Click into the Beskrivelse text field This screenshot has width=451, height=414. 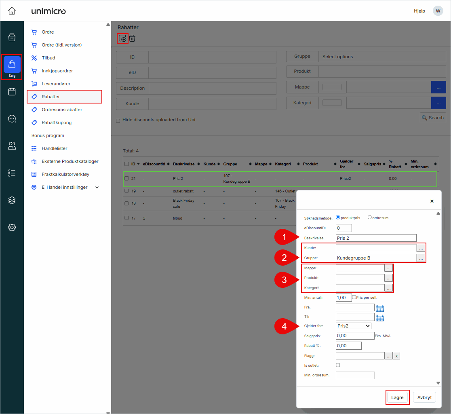point(376,238)
